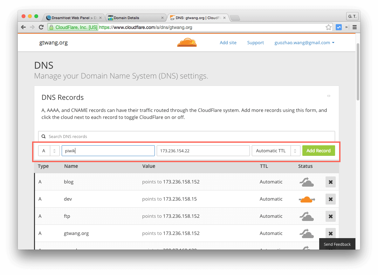
Task: Click the page reload icon
Action: click(x=41, y=27)
